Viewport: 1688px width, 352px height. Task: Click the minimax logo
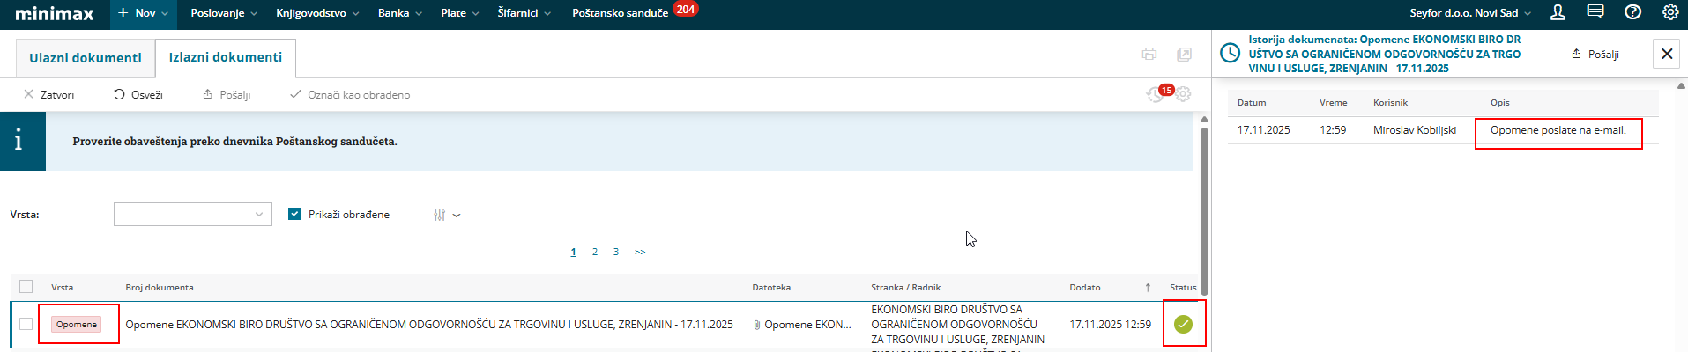click(55, 14)
